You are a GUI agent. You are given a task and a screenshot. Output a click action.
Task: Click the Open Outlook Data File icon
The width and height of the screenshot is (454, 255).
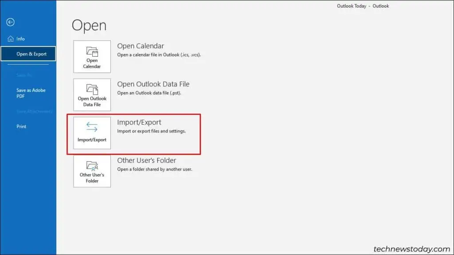92,95
